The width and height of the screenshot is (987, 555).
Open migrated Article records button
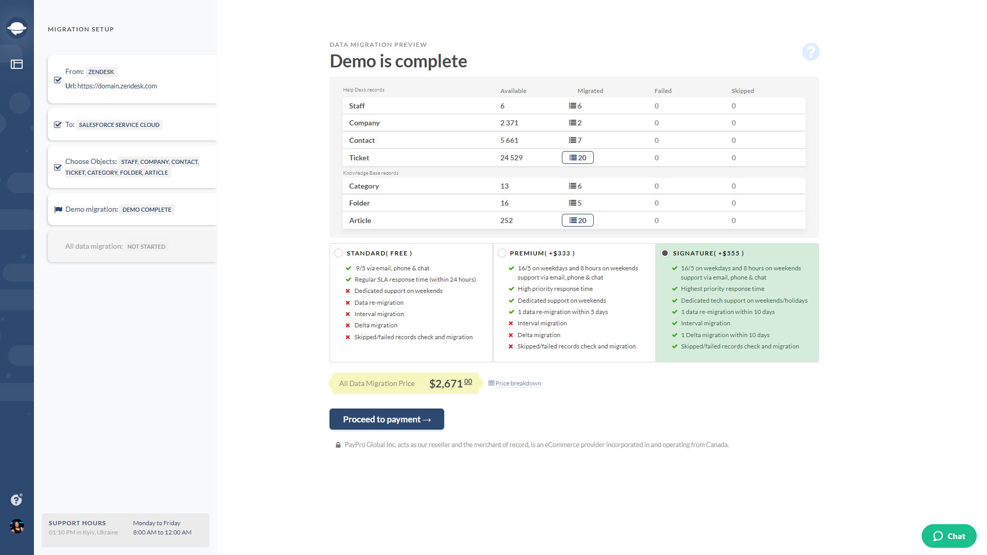[x=577, y=220]
